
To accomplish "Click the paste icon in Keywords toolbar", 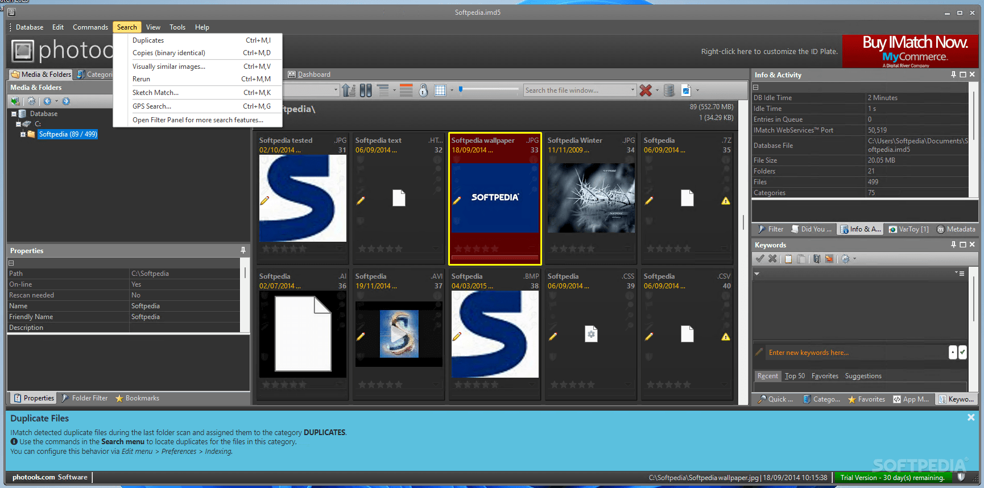I will pyautogui.click(x=801, y=259).
